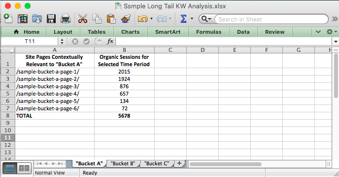Click the value 5678 cell
This screenshot has height=177, width=339.
(x=124, y=116)
